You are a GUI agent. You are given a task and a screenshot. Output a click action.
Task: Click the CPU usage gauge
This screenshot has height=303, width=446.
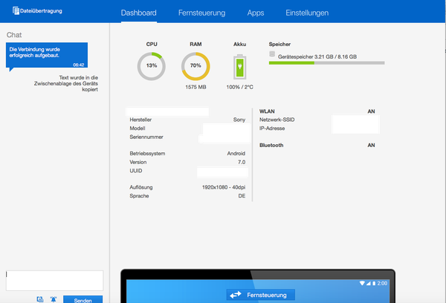[152, 66]
